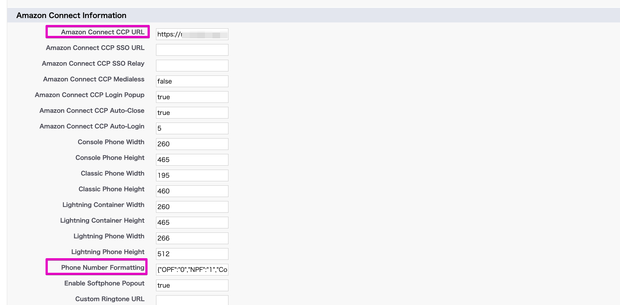Viewport: 620px width, 305px height.
Task: Click the Lightning Container Height input
Action: (192, 223)
